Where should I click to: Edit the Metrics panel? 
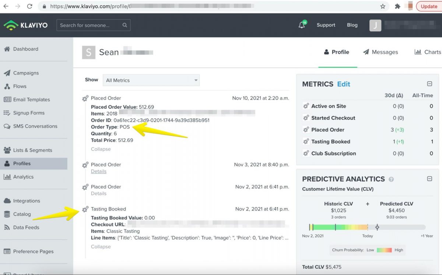point(344,84)
